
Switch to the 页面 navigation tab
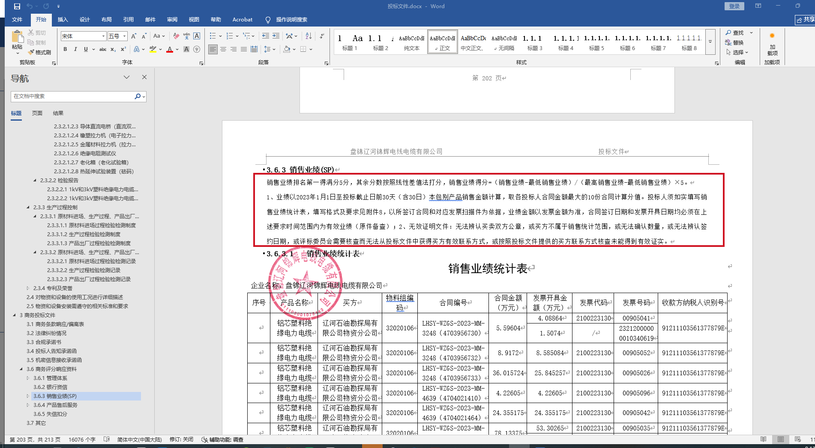coord(37,113)
